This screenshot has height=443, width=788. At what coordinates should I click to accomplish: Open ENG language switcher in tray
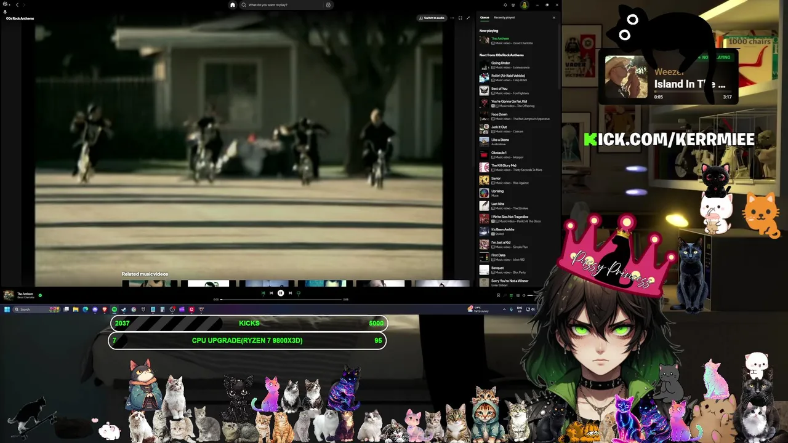tap(520, 309)
